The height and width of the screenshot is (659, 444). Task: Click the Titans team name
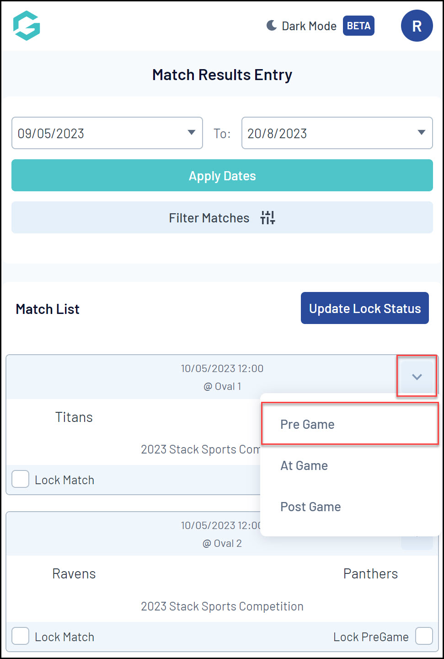pyautogui.click(x=74, y=417)
